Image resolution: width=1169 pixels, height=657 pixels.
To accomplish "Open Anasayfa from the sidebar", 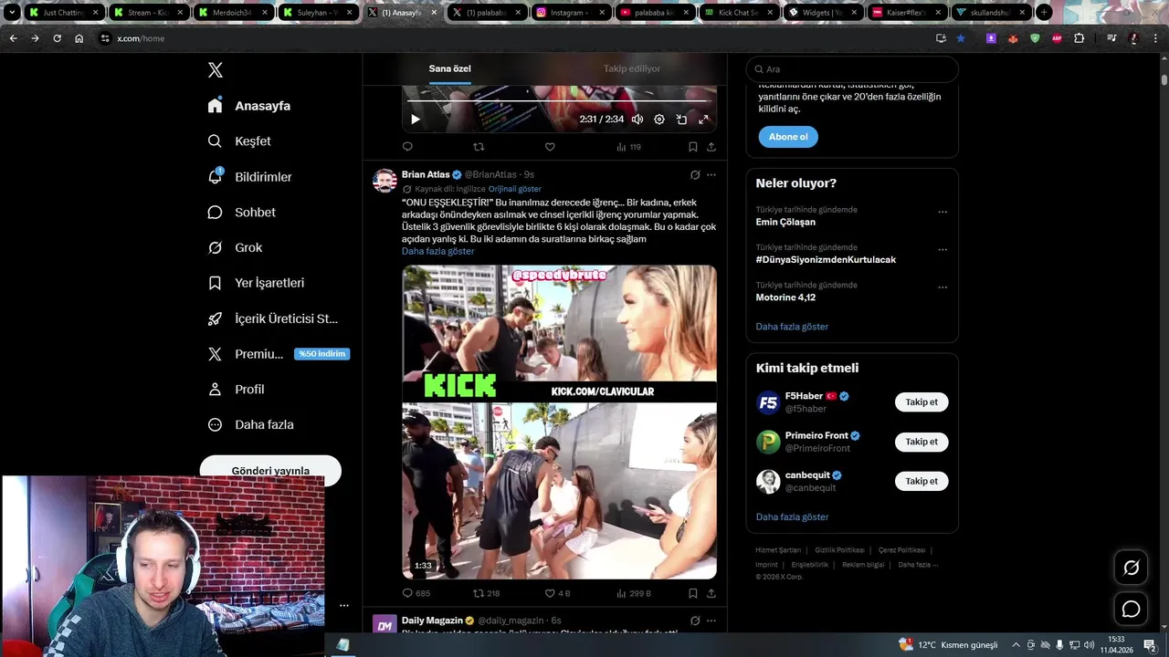I will pyautogui.click(x=249, y=106).
